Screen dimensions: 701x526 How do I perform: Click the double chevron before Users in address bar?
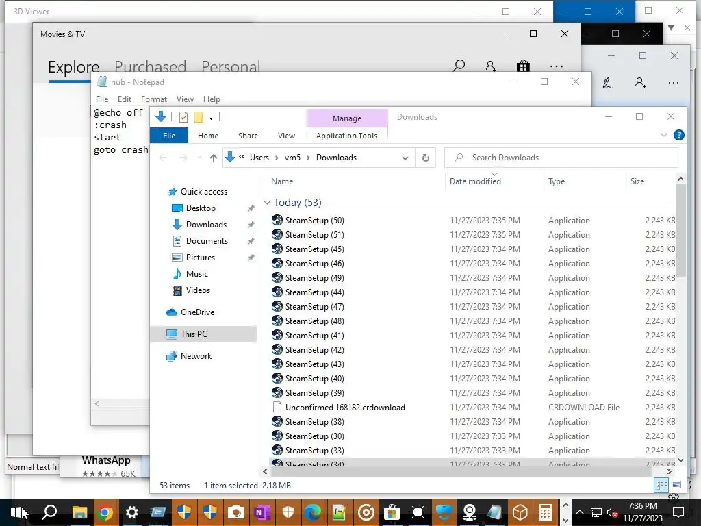tap(242, 157)
